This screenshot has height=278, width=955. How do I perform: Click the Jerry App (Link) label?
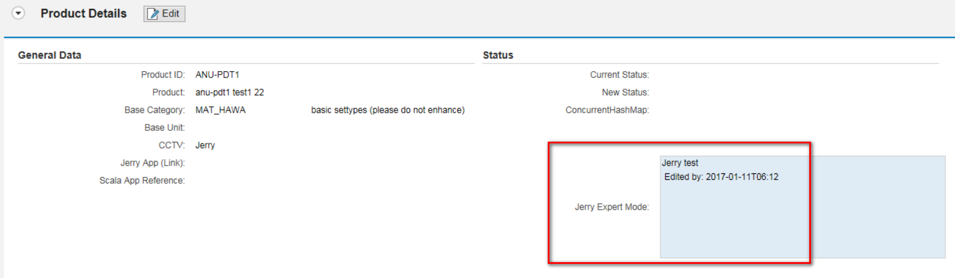point(153,163)
